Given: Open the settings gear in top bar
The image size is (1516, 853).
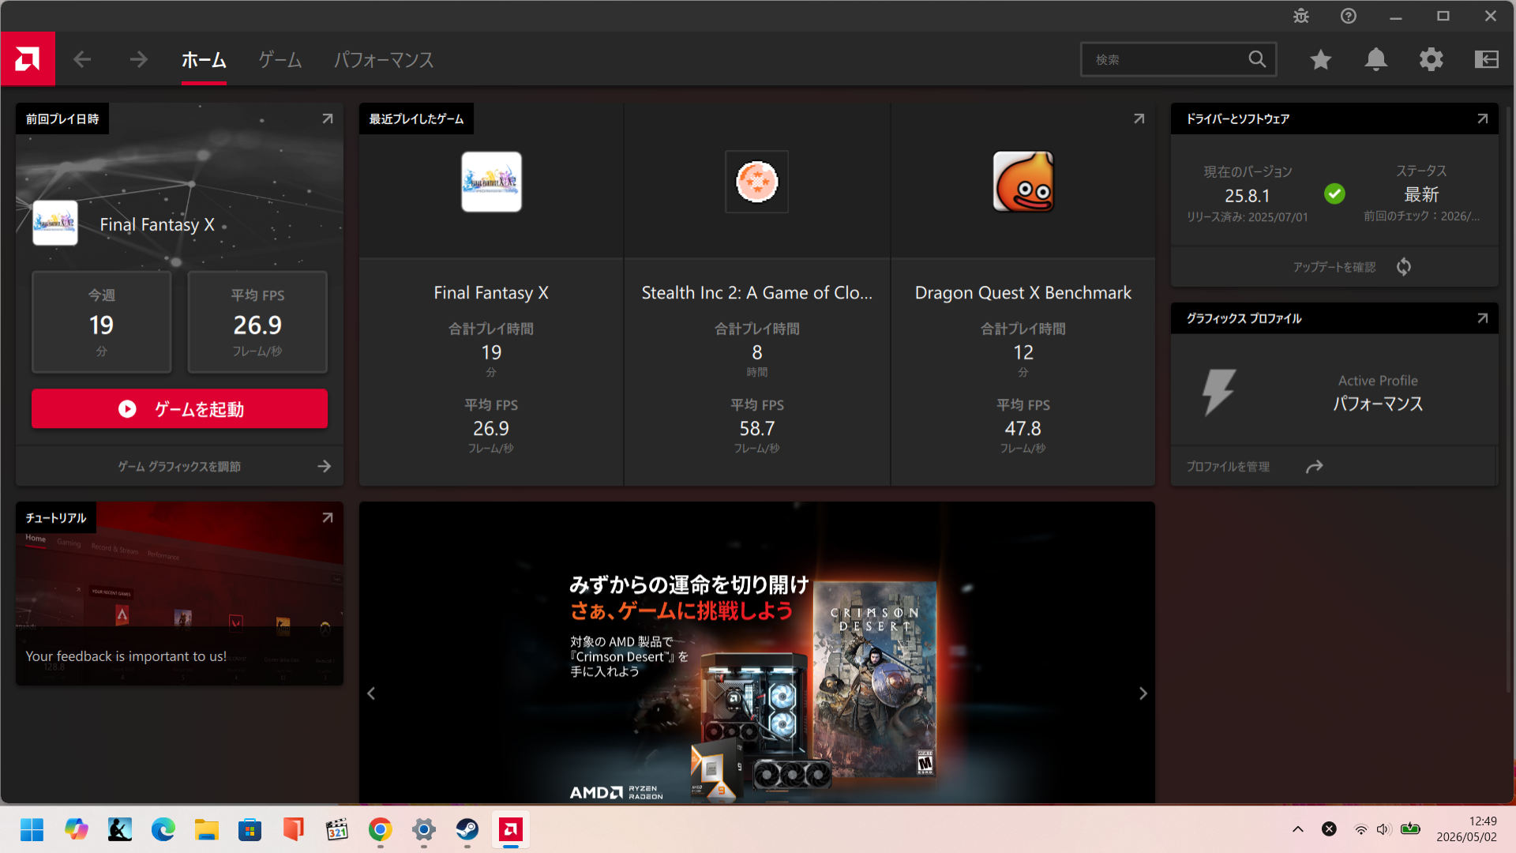Looking at the screenshot, I should pos(1432,59).
